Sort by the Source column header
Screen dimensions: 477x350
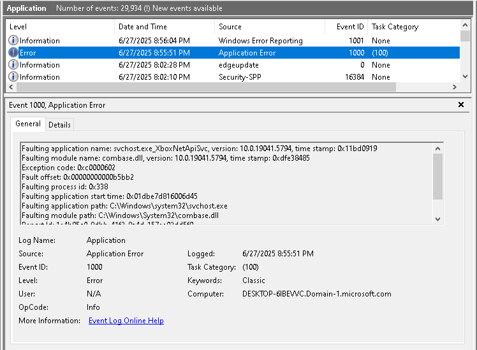coord(270,27)
